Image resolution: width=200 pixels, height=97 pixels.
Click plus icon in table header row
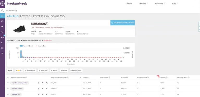click(x=8, y=77)
